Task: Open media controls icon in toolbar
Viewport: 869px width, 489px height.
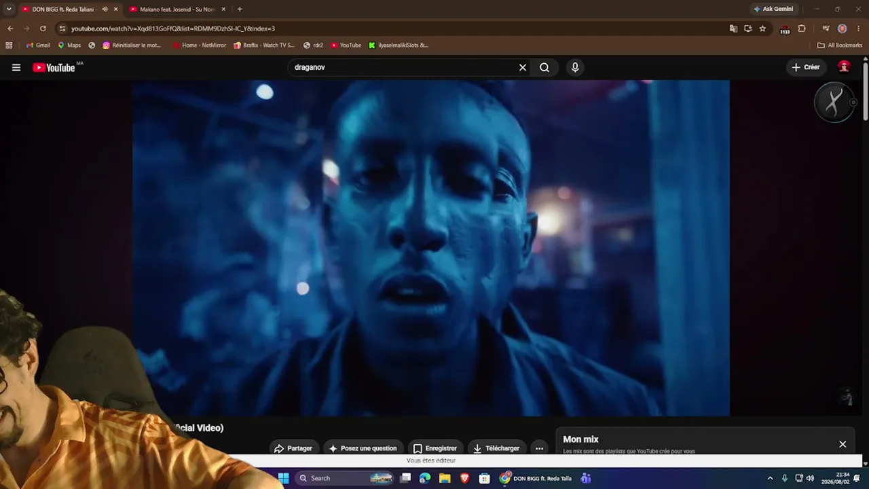Action: click(x=826, y=29)
